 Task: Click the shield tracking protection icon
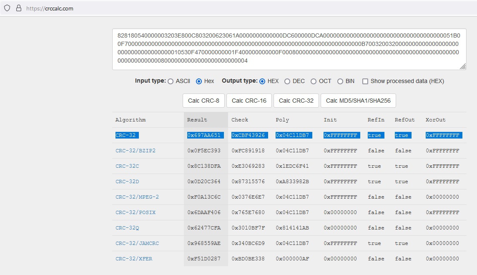[x=7, y=8]
